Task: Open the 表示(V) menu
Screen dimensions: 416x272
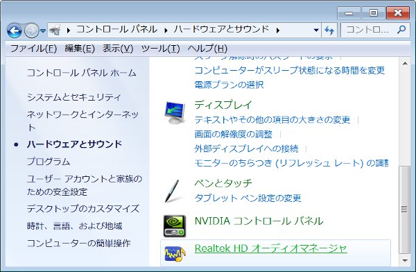Action: tap(118, 49)
